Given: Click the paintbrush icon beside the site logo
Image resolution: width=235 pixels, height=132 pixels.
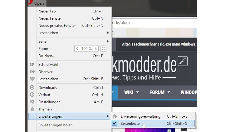Looking at the screenshot, I should tap(183, 61).
